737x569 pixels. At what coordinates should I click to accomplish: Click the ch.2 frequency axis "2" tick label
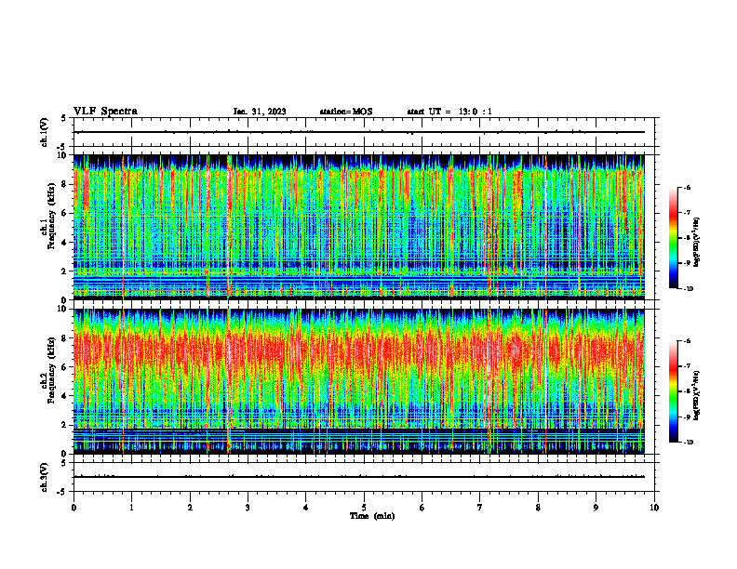(65, 425)
